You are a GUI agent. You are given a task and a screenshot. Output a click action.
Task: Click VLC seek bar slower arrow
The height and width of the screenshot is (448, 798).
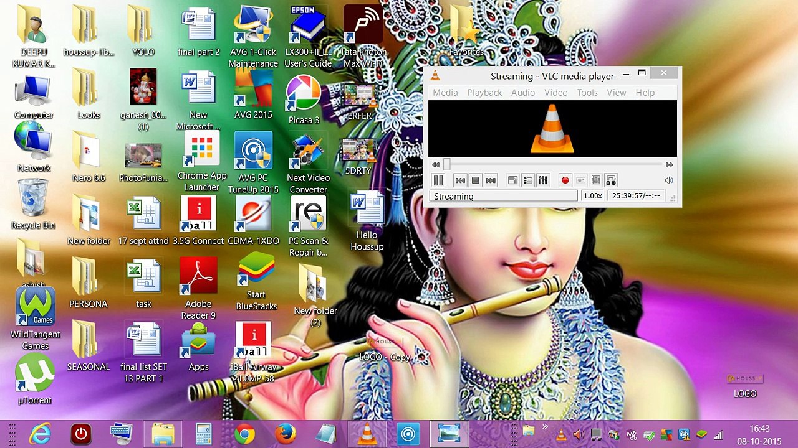[x=436, y=165]
